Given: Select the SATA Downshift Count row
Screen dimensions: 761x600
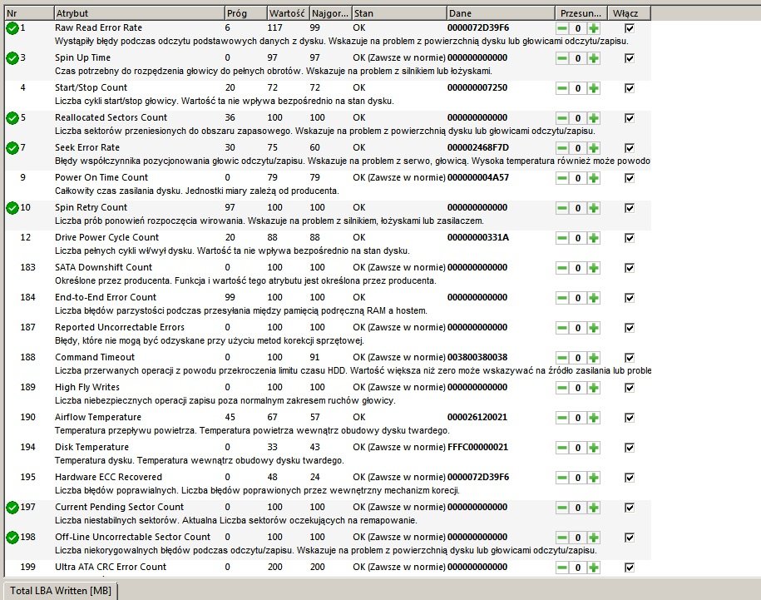Looking at the screenshot, I should (x=103, y=267).
